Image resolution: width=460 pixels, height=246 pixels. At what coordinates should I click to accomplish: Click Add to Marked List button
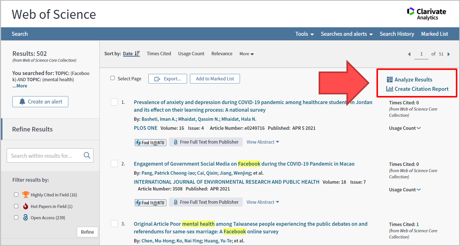(215, 79)
